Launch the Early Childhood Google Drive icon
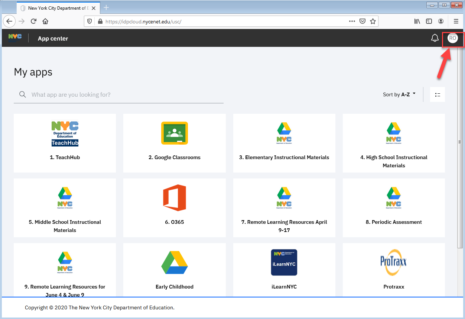The image size is (465, 319). (x=175, y=262)
